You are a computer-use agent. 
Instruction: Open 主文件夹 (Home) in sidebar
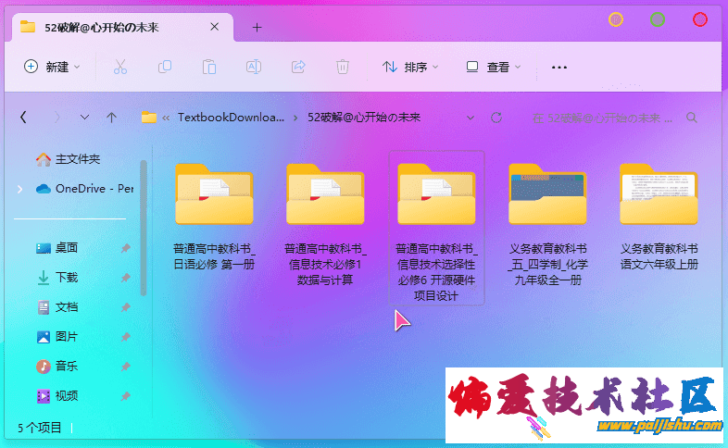click(x=76, y=159)
